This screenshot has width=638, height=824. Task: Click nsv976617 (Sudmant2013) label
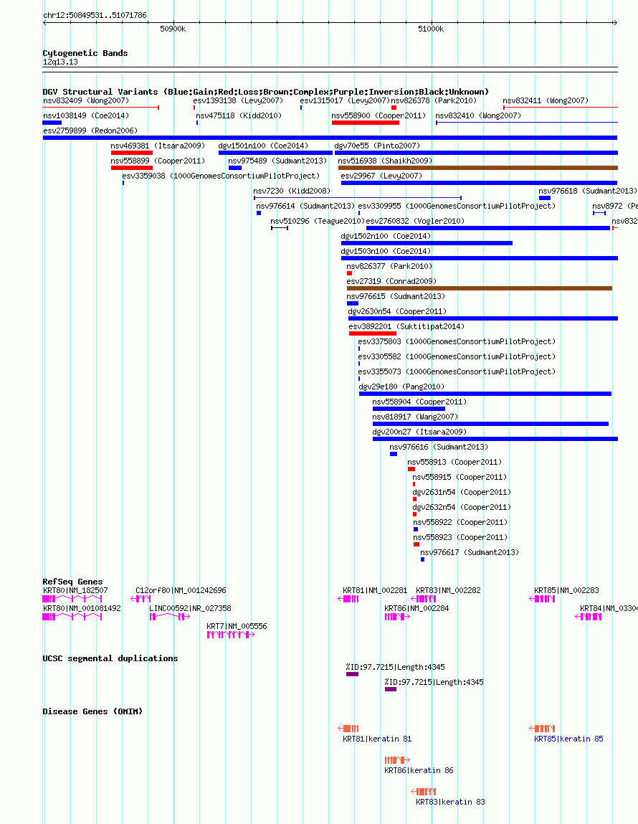[x=470, y=553]
